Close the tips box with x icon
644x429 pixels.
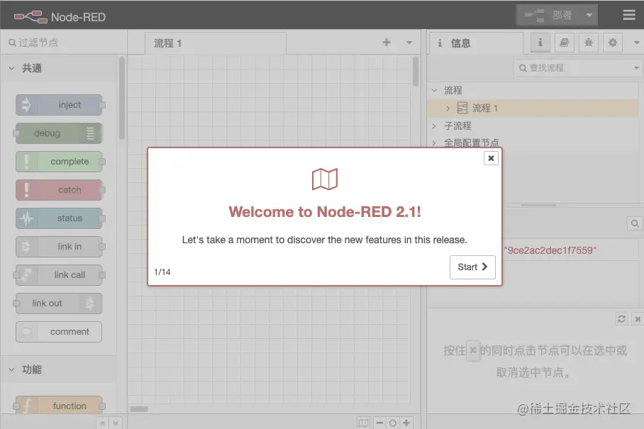click(x=638, y=318)
